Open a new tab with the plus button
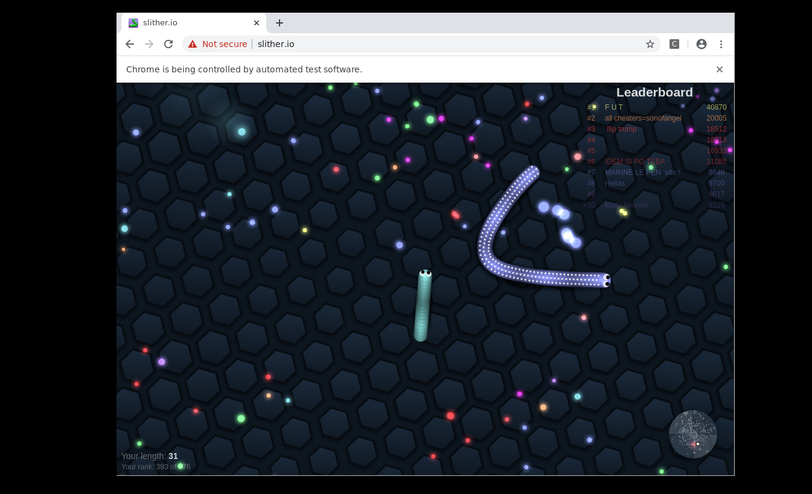This screenshot has height=494, width=812. pos(279,23)
